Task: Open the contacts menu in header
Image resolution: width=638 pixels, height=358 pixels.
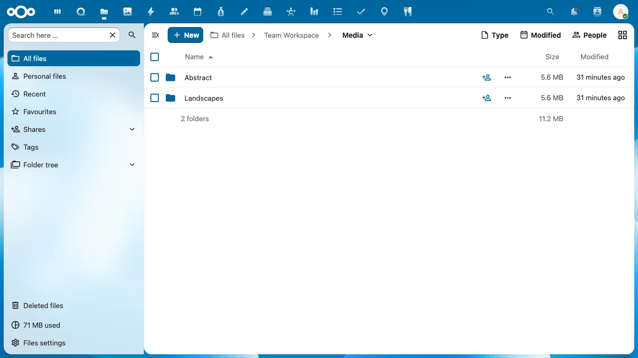Action: click(x=597, y=12)
